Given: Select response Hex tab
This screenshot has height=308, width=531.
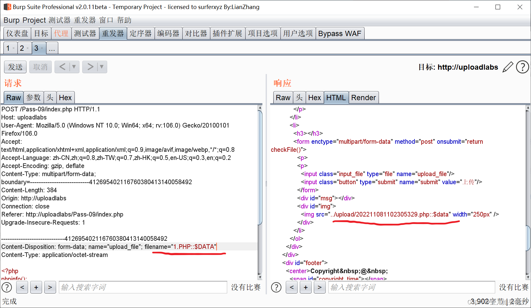Looking at the screenshot, I should (315, 98).
